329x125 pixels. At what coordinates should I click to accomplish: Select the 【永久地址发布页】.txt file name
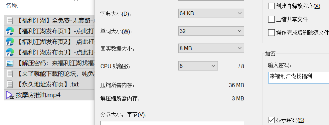tap(47, 84)
